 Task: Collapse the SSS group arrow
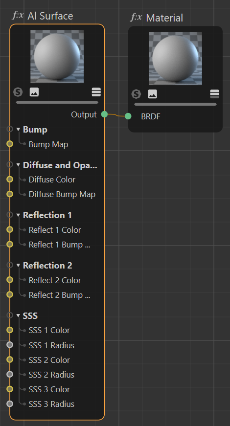[18, 315]
